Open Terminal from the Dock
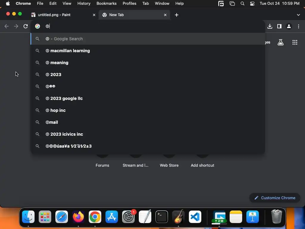The width and height of the screenshot is (305, 229). 162,217
